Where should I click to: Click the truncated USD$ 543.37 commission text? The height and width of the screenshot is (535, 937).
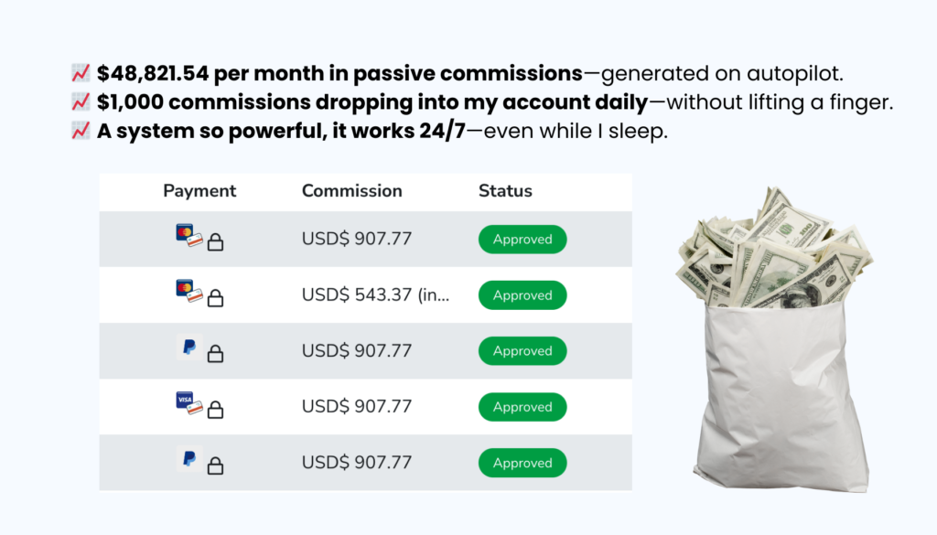(375, 295)
